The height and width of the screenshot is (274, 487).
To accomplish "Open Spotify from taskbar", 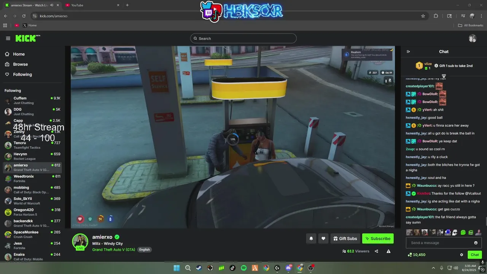I will coord(244,268).
